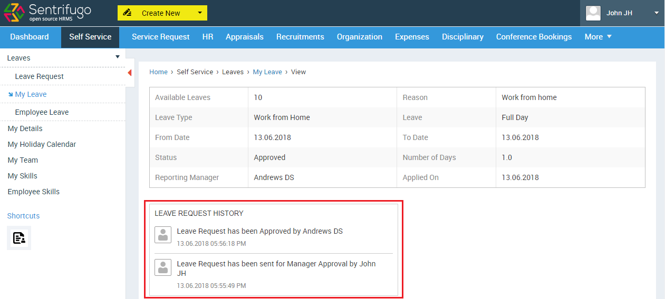Open the Create New dropdown arrow
This screenshot has height=299, width=665.
(x=199, y=13)
